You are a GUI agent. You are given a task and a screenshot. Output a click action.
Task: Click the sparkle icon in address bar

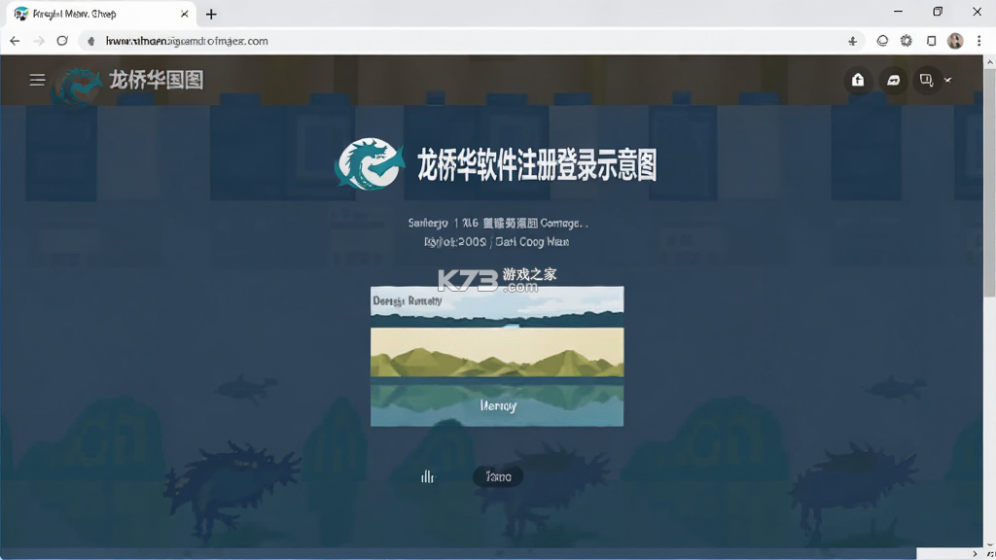coord(852,41)
